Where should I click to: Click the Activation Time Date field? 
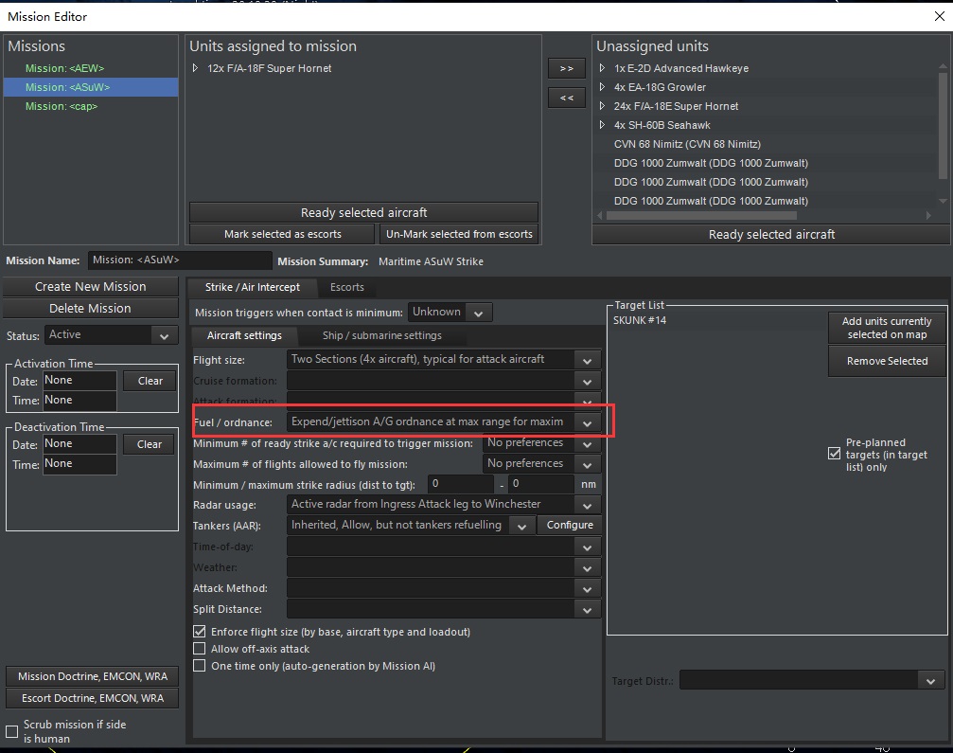(79, 380)
